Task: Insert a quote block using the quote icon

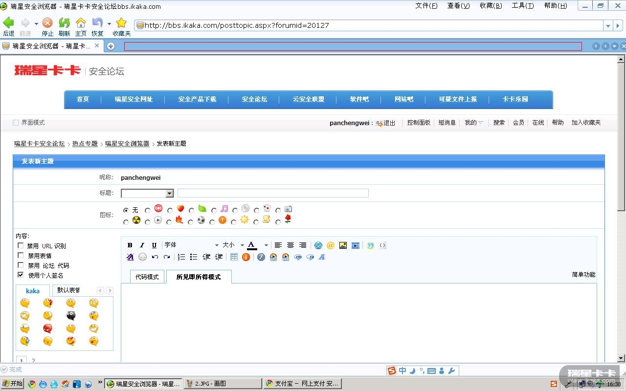Action: (x=370, y=245)
